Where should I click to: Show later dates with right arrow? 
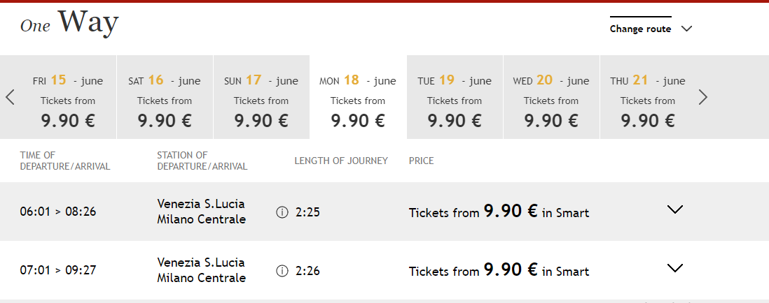click(703, 97)
